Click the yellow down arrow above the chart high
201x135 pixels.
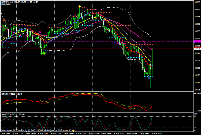(80, 6)
